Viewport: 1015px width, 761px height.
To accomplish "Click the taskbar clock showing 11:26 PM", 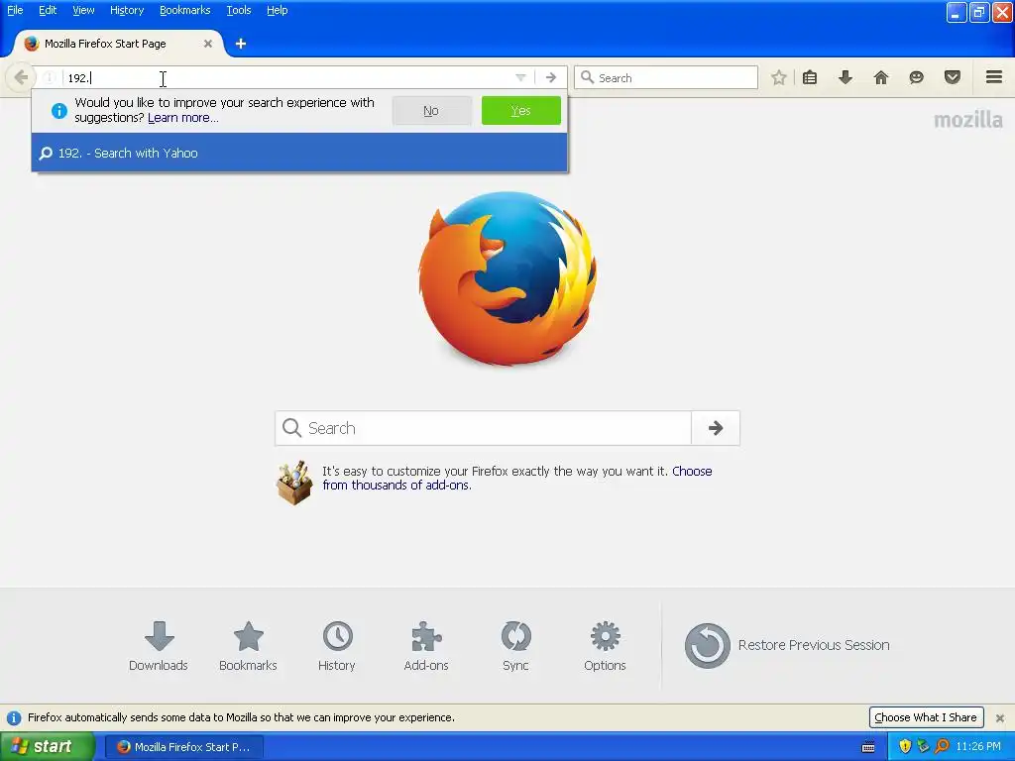I will coord(978,747).
